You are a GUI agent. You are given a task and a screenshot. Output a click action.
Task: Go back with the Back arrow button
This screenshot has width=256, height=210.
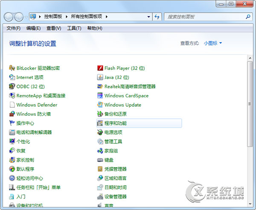click(9, 17)
